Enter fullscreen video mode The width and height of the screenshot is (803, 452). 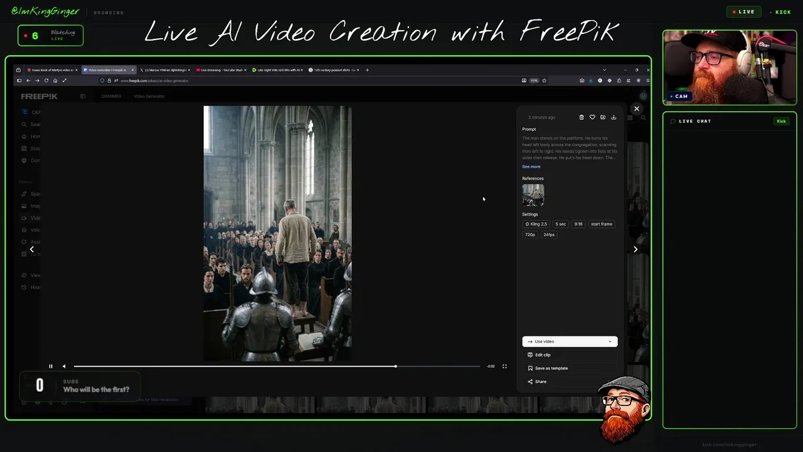pos(504,366)
